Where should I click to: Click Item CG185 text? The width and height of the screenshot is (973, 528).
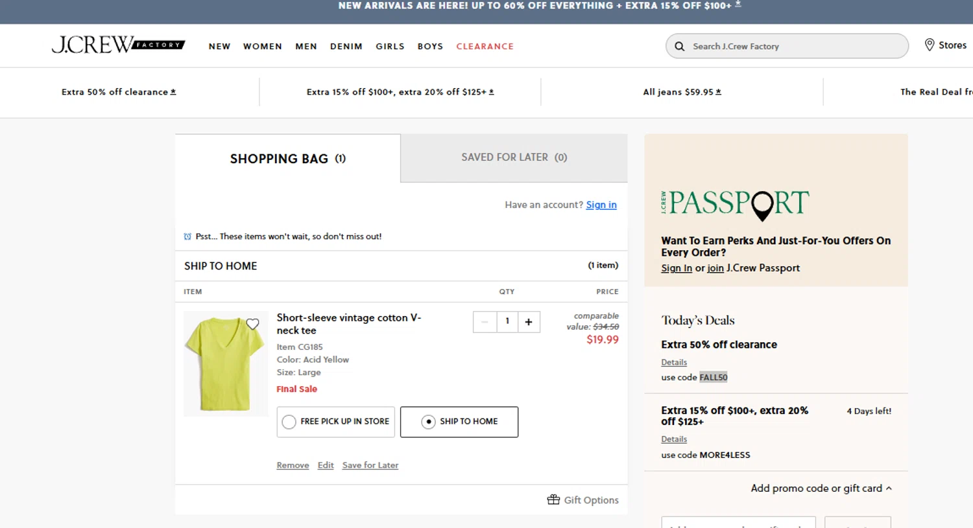(x=300, y=347)
